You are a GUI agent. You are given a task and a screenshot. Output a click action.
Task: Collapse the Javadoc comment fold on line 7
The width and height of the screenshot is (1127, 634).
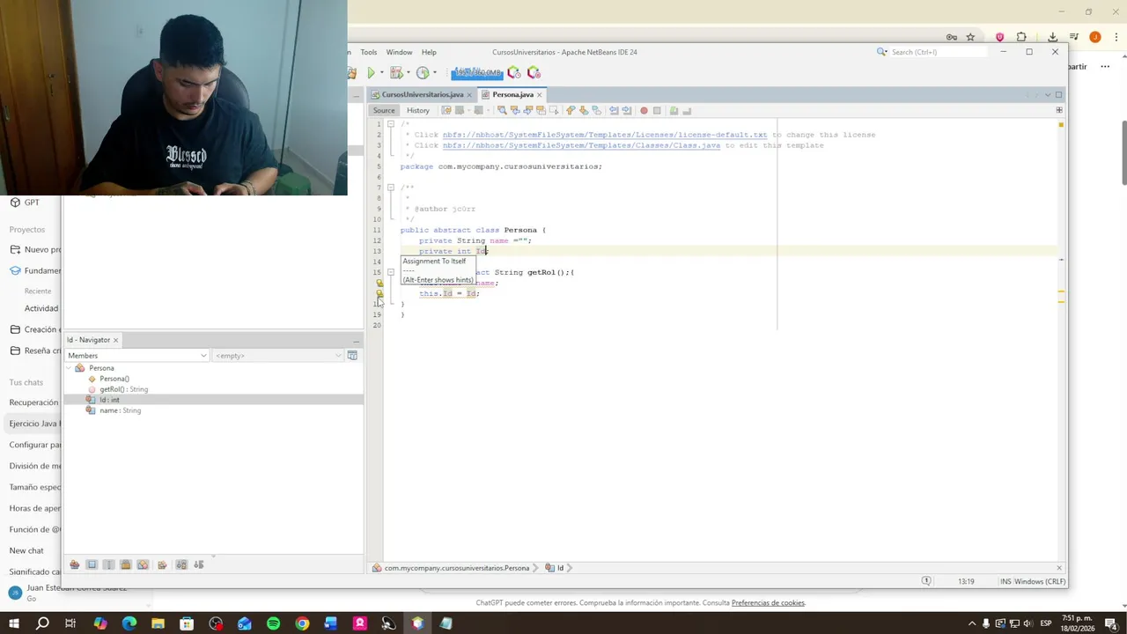click(x=390, y=188)
